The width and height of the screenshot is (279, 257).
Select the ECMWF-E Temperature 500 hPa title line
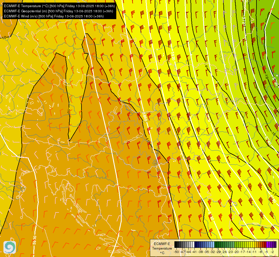pos(59,6)
